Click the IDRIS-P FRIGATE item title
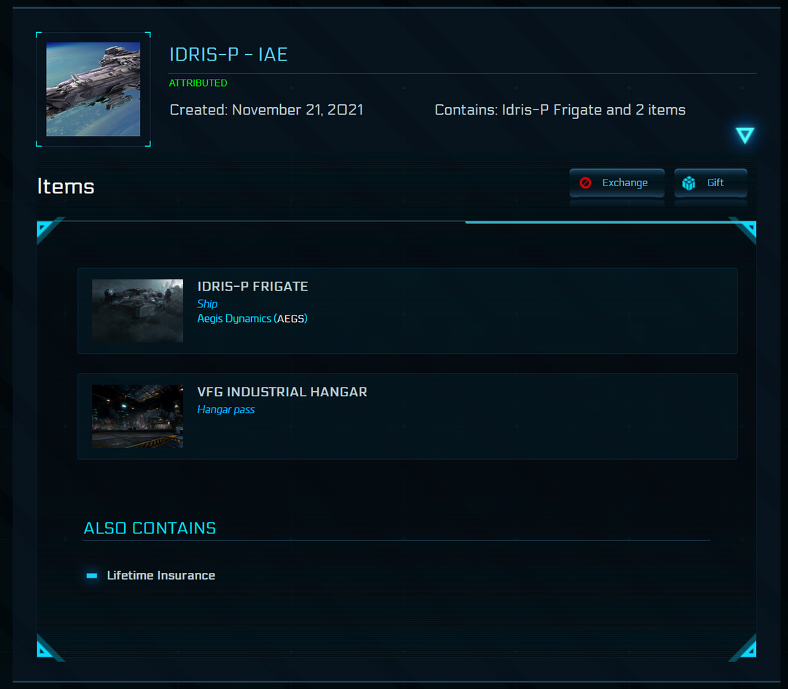The width and height of the screenshot is (788, 689). (x=252, y=287)
